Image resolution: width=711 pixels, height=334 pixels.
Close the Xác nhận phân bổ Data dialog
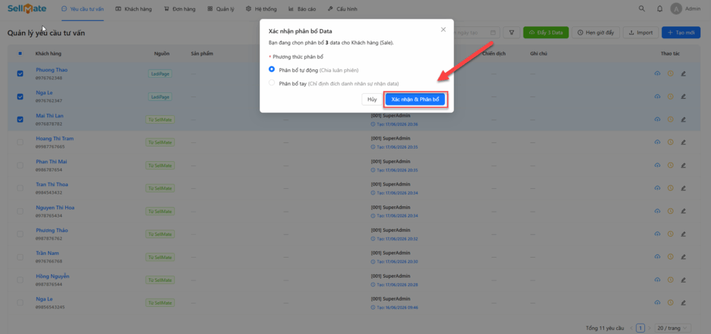(x=444, y=29)
